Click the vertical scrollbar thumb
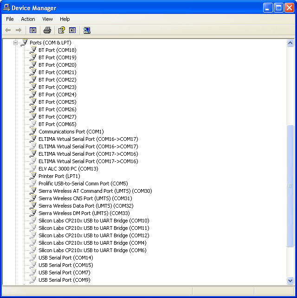 pos(290,186)
